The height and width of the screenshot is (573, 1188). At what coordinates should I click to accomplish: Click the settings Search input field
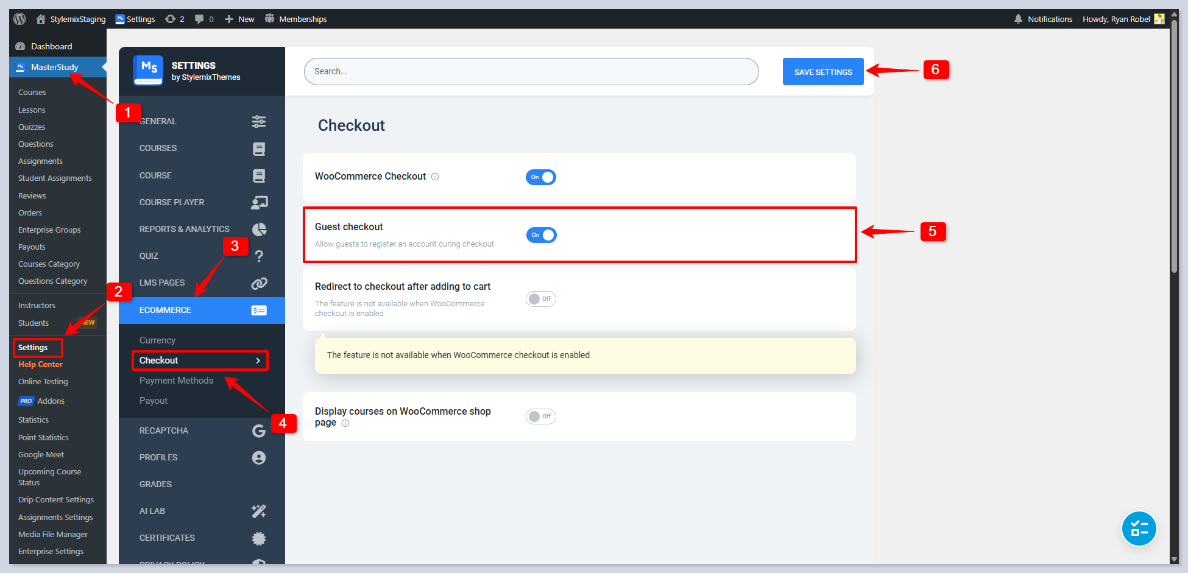pos(531,71)
